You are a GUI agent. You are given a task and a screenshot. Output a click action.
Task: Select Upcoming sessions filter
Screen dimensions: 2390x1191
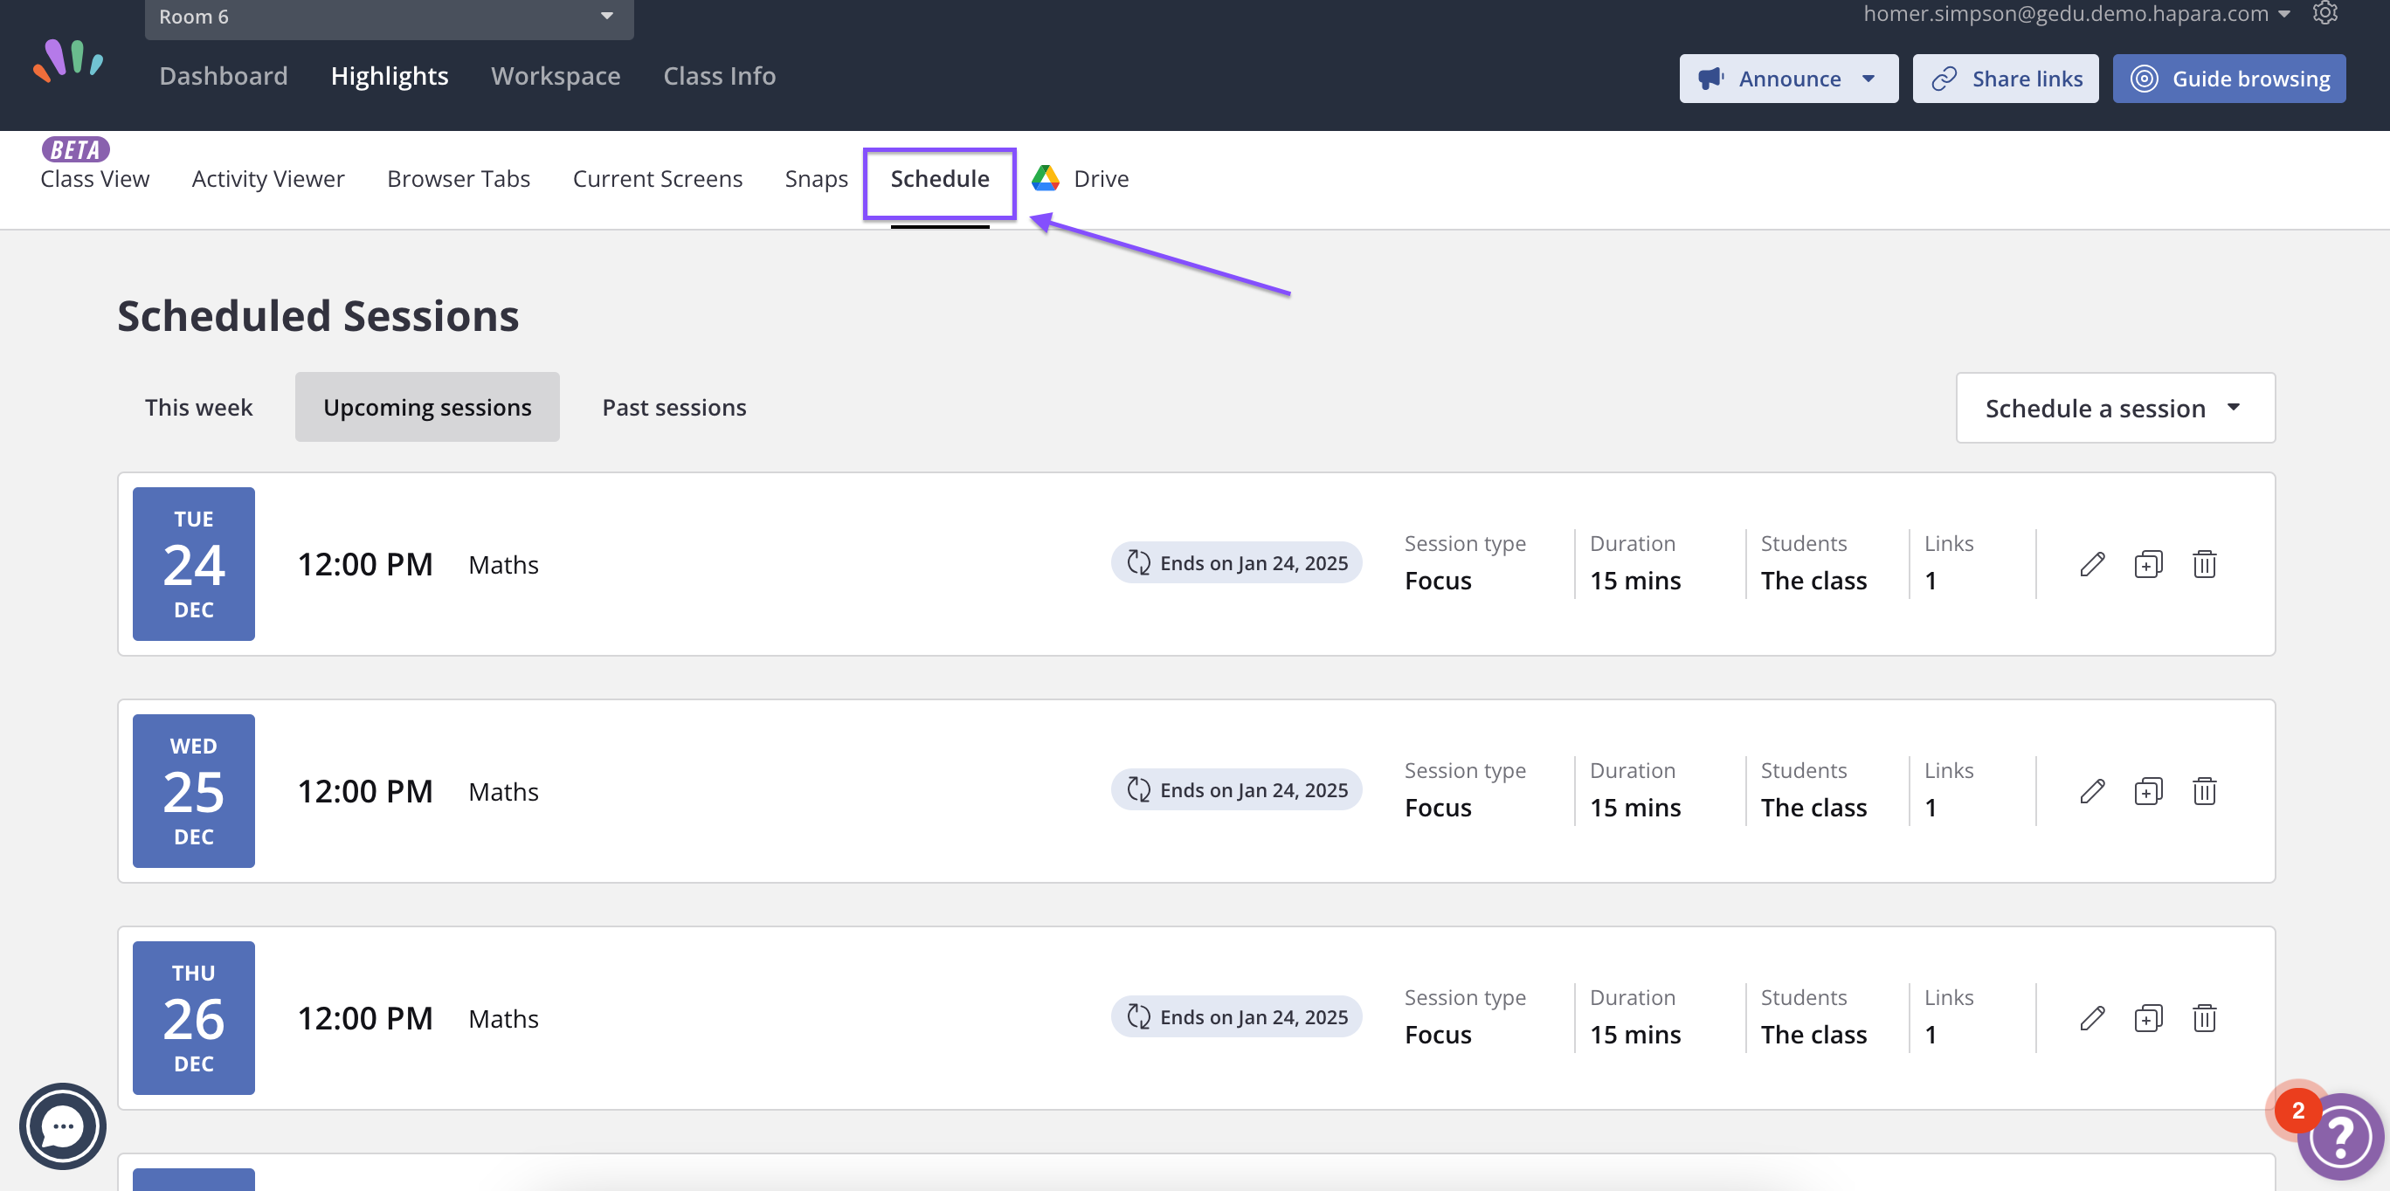(427, 407)
